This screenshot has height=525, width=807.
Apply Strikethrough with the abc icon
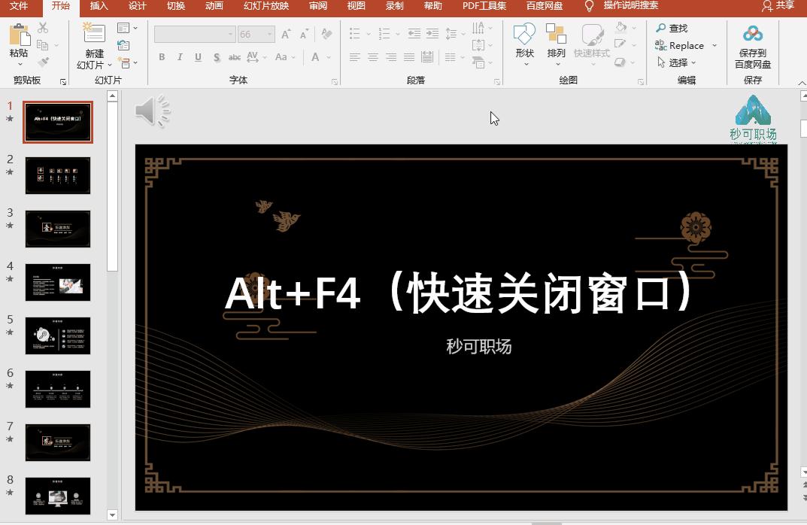click(x=234, y=57)
